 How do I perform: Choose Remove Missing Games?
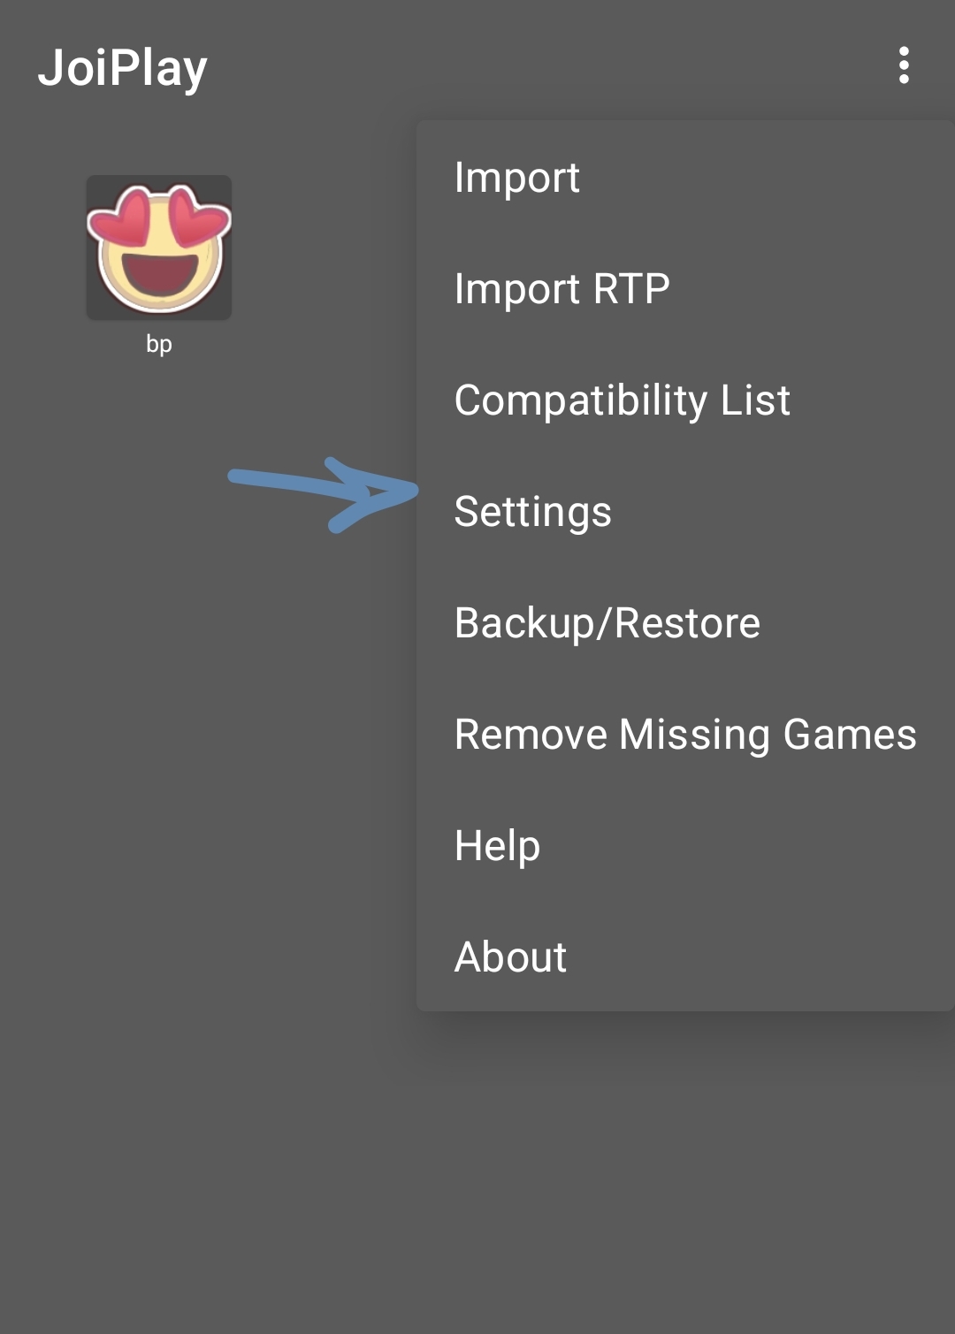(685, 734)
